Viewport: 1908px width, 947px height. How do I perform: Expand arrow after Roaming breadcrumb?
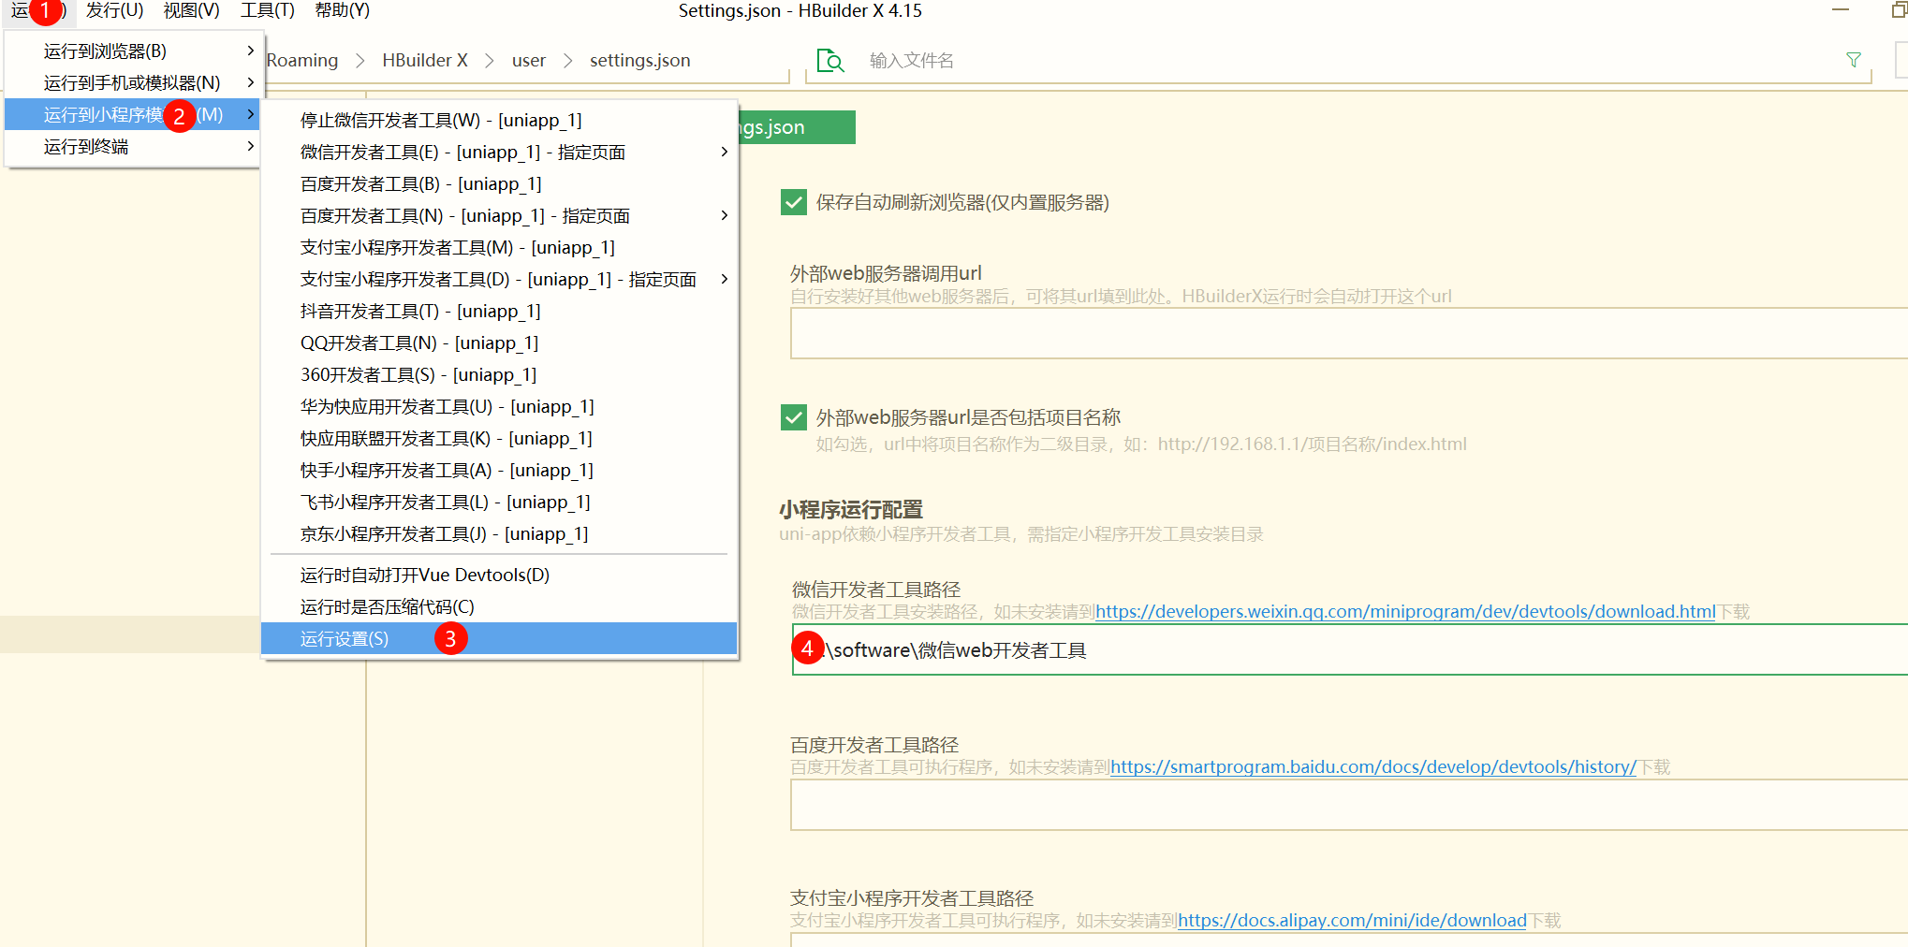pyautogui.click(x=360, y=60)
